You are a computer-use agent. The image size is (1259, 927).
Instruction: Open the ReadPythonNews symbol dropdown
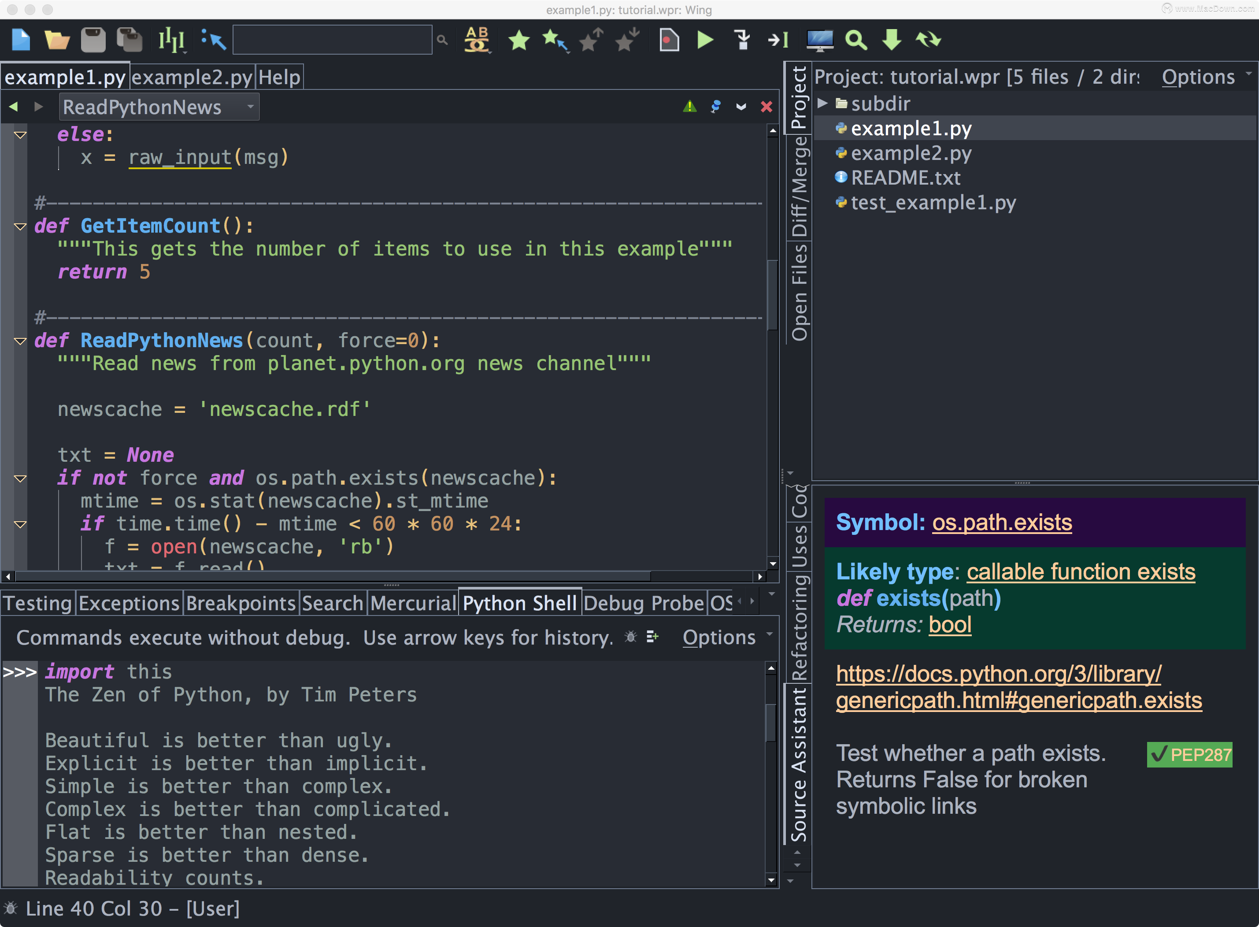click(x=159, y=107)
